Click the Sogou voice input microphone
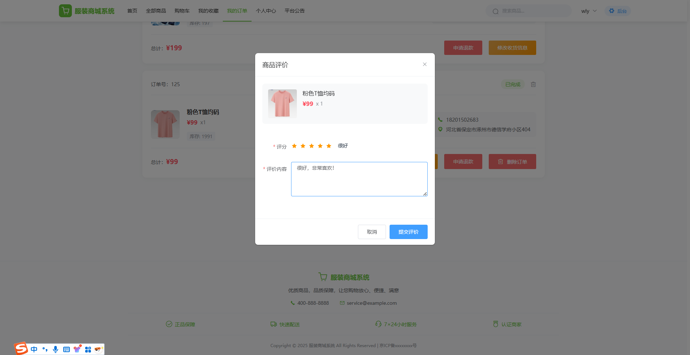690x355 pixels. 55,349
